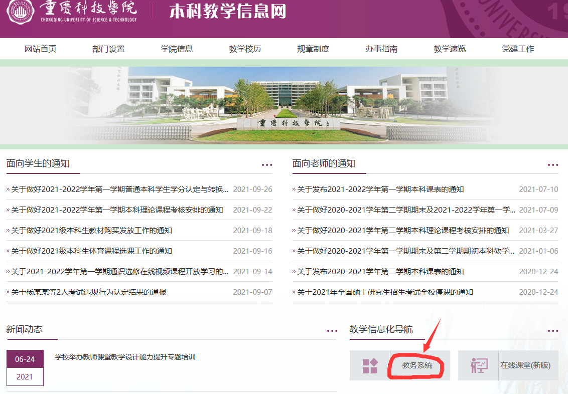The height and width of the screenshot is (394, 568).
Task: Open notice 关于杨某某等2人考试违规行为认定结果的通报
Action: (88, 292)
